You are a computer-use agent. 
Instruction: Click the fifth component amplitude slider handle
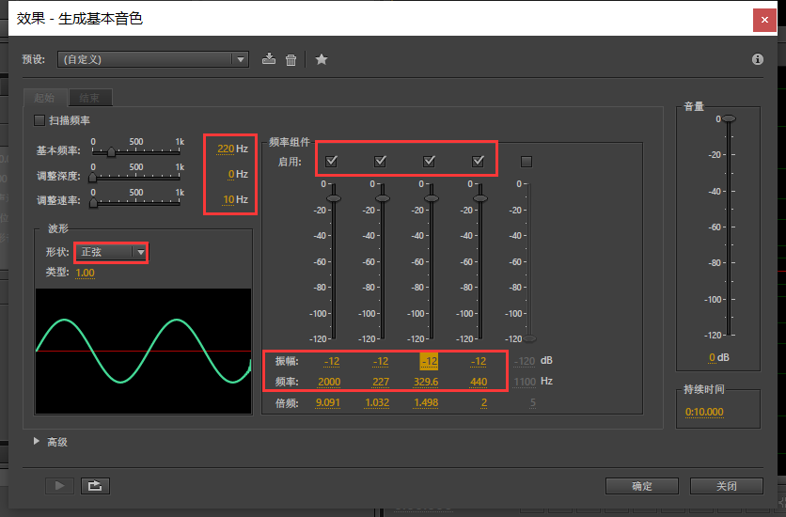pos(529,338)
